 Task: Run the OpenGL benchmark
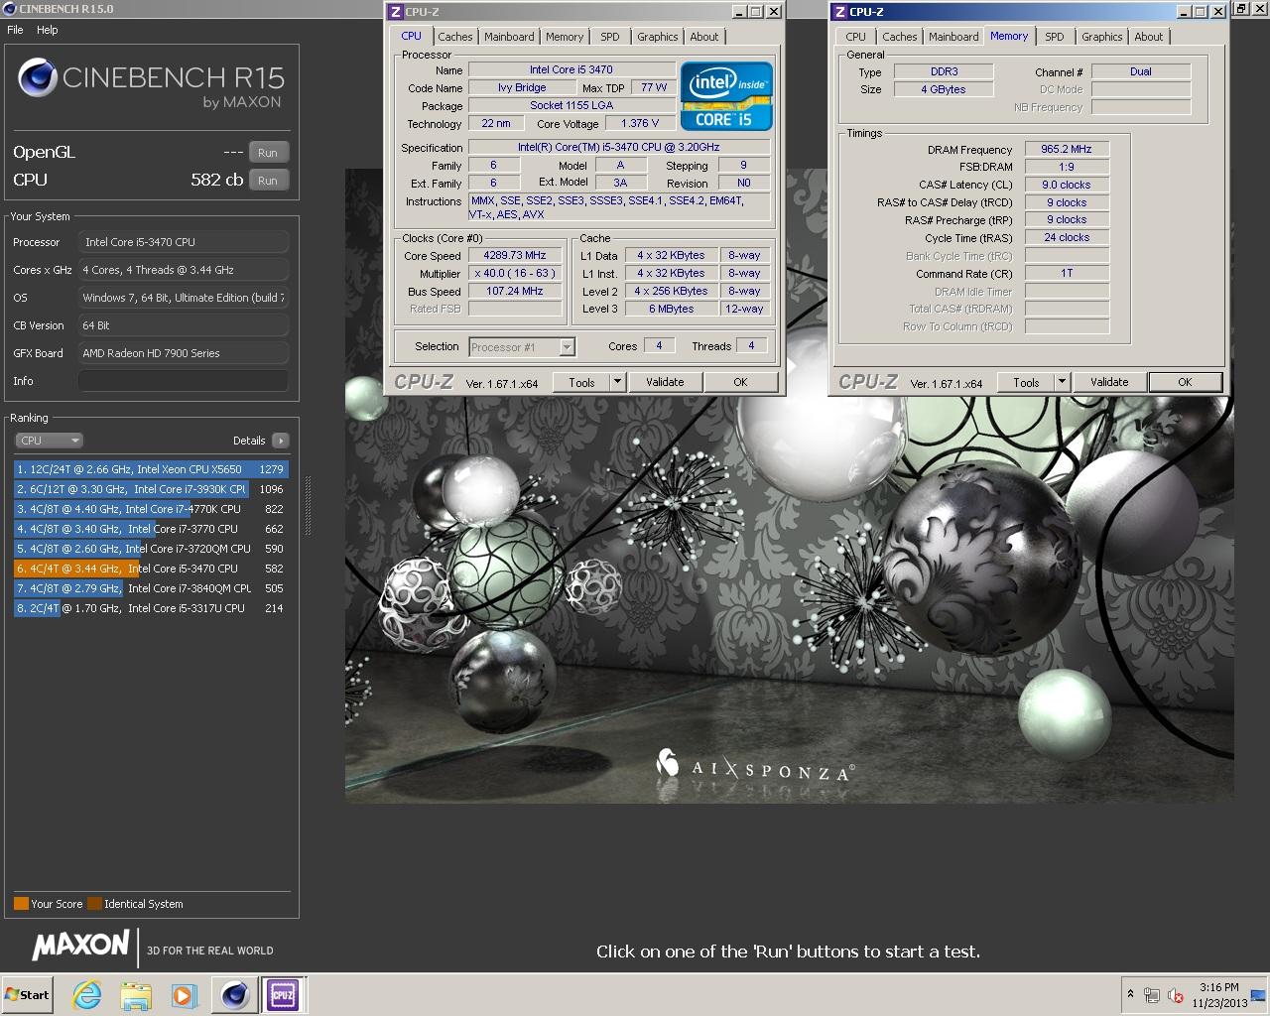(x=268, y=153)
